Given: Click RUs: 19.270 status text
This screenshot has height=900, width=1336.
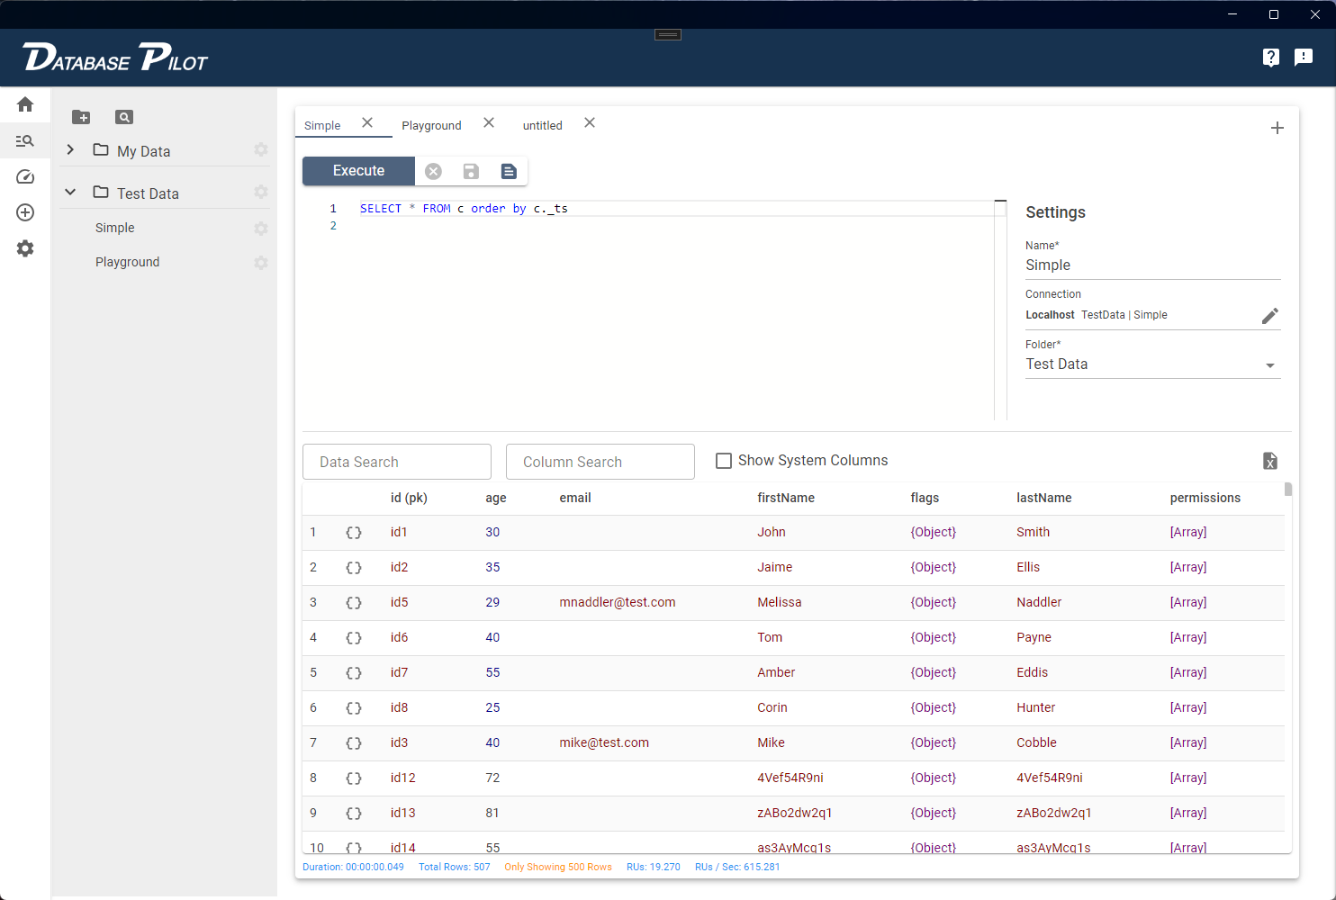Looking at the screenshot, I should [654, 868].
